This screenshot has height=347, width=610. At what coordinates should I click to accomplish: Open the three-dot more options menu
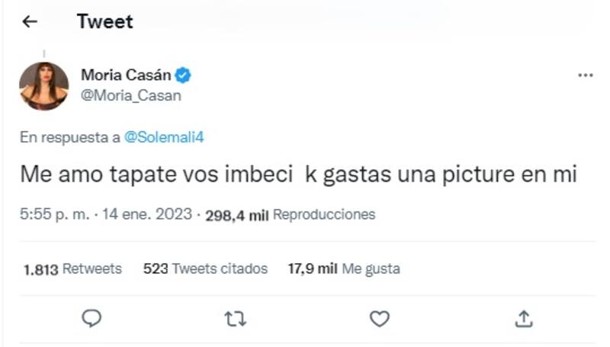tap(585, 76)
